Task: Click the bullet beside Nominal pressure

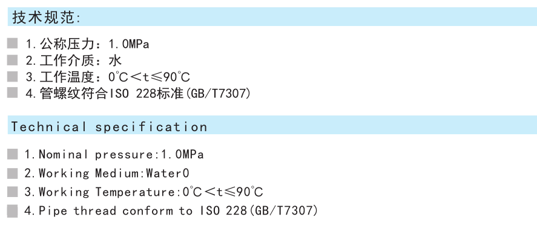Action: pyautogui.click(x=12, y=154)
